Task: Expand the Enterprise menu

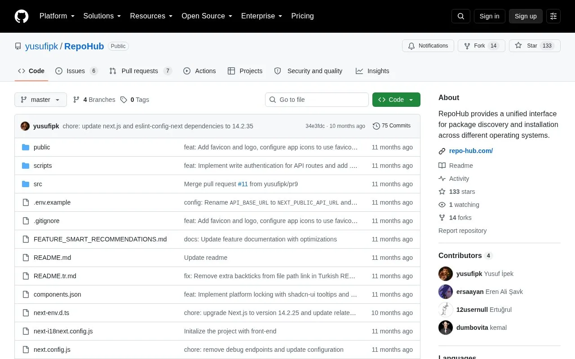Action: tap(261, 16)
